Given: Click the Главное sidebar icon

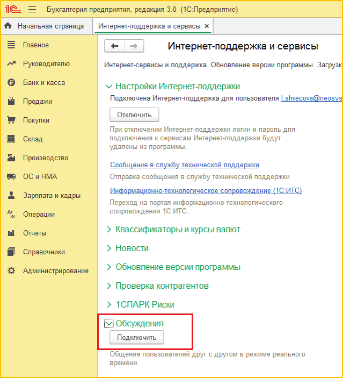Looking at the screenshot, I should [x=11, y=45].
